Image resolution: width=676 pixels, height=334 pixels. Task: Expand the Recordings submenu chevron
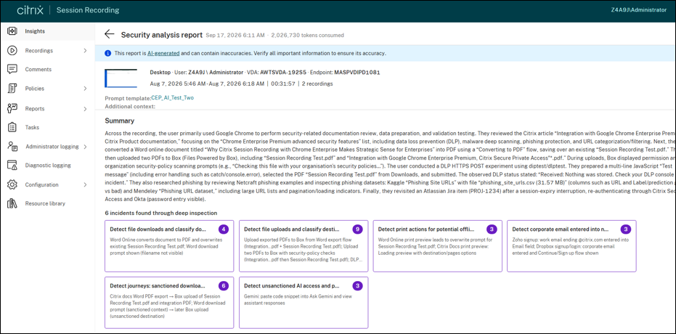pyautogui.click(x=86, y=50)
